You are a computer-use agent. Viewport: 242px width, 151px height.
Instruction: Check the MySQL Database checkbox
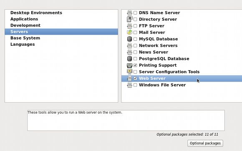tap(135, 39)
